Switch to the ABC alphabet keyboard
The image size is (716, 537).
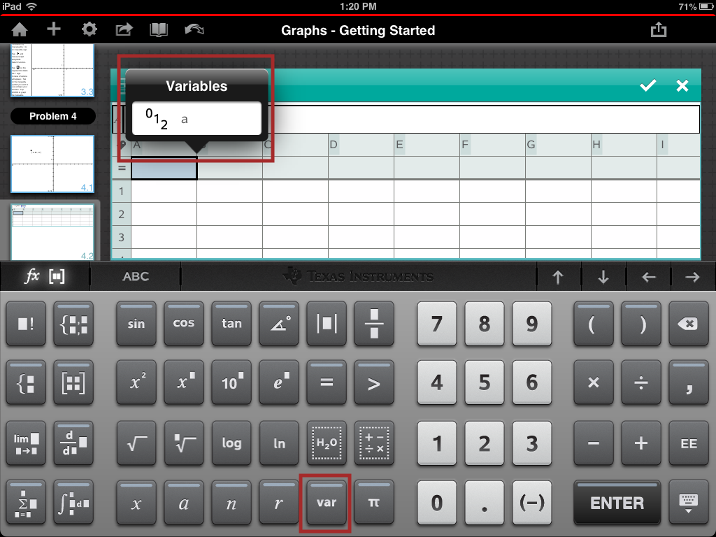coord(136,276)
